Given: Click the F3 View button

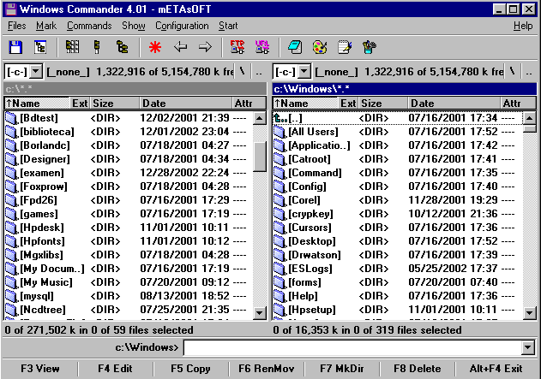Looking at the screenshot, I should coord(40,369).
